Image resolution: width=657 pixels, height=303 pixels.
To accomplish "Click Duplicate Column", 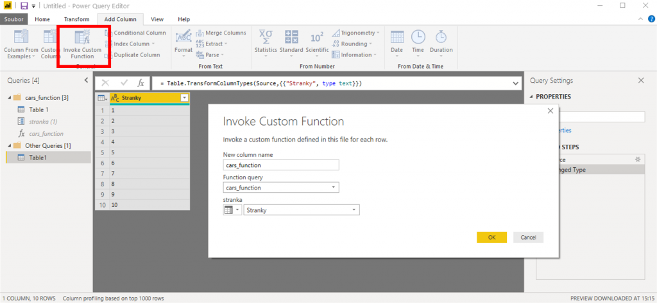I will pyautogui.click(x=133, y=55).
